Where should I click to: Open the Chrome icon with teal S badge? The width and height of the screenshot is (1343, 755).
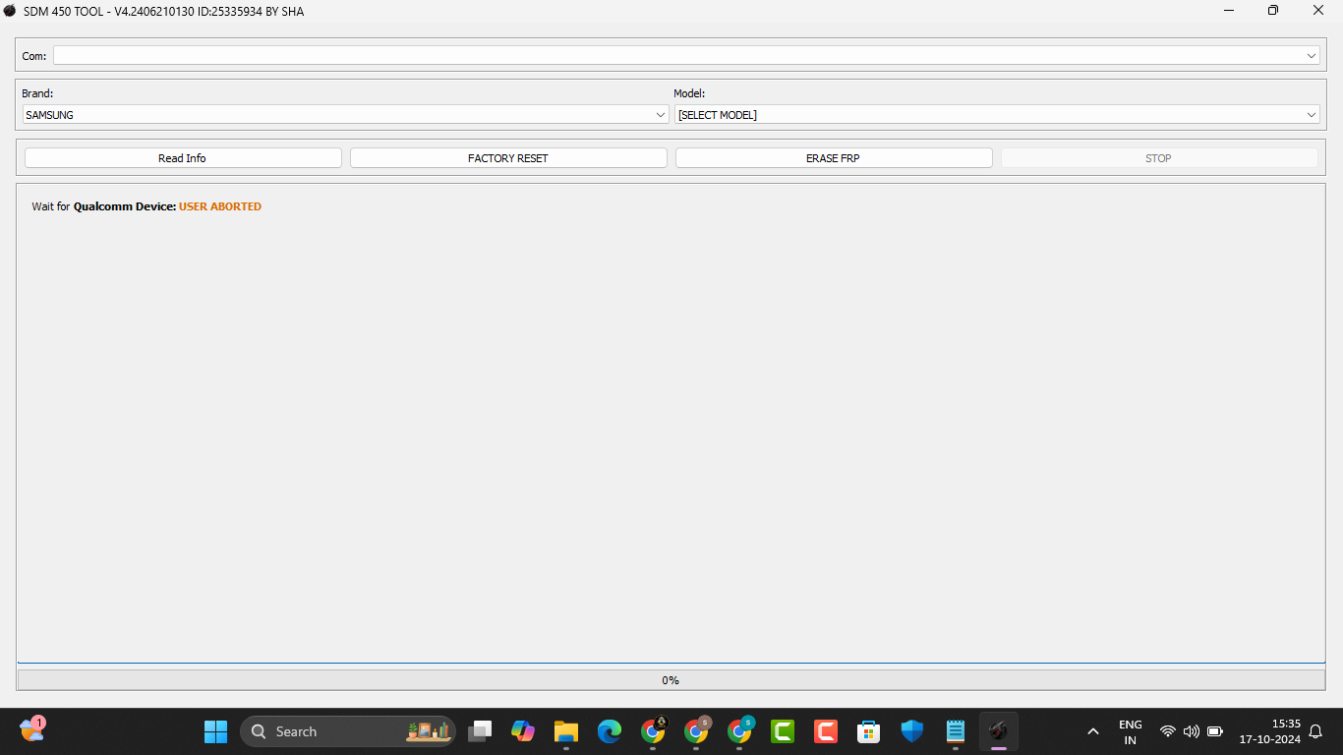[739, 731]
